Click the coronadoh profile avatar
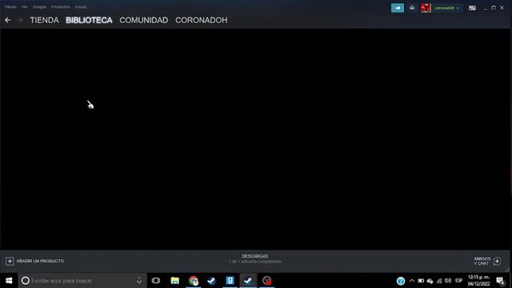512x288 pixels. pos(426,8)
